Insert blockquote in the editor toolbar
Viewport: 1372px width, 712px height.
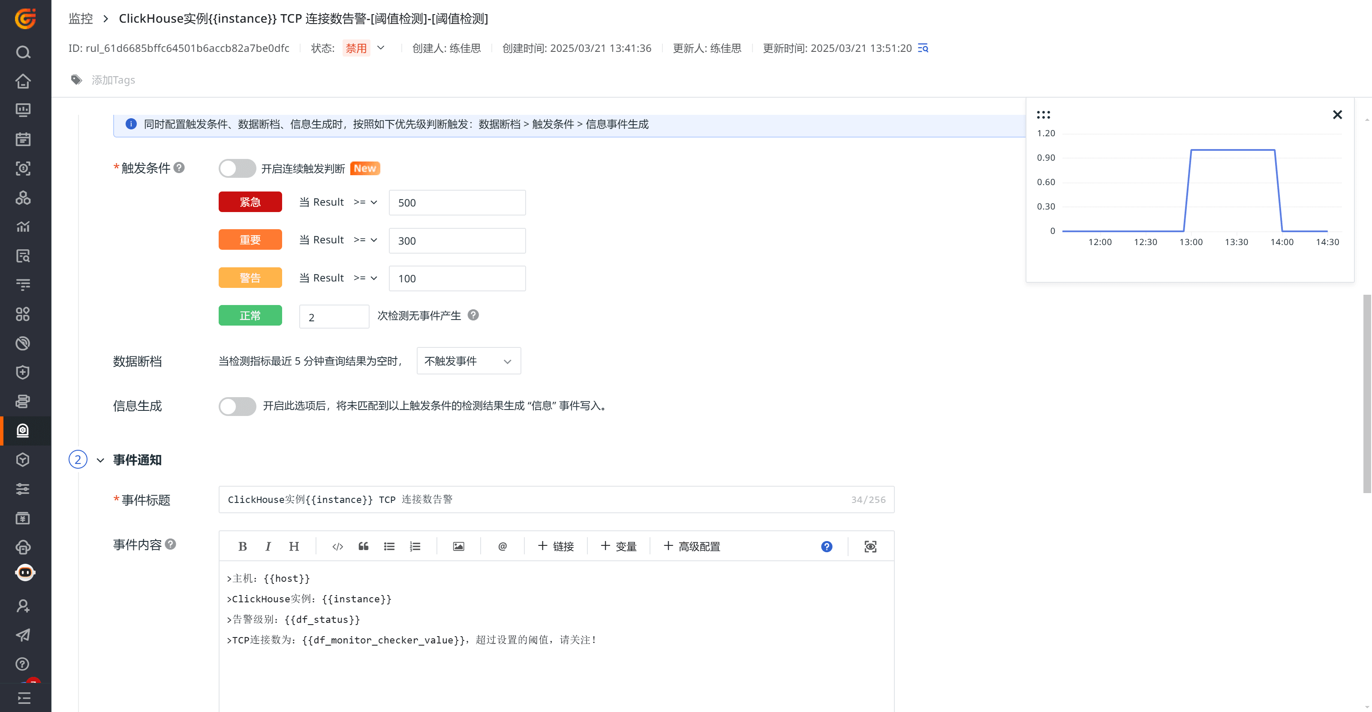pos(363,547)
